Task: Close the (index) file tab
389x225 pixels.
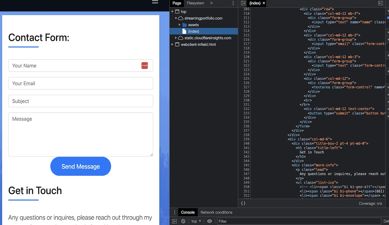Action: click(264, 3)
